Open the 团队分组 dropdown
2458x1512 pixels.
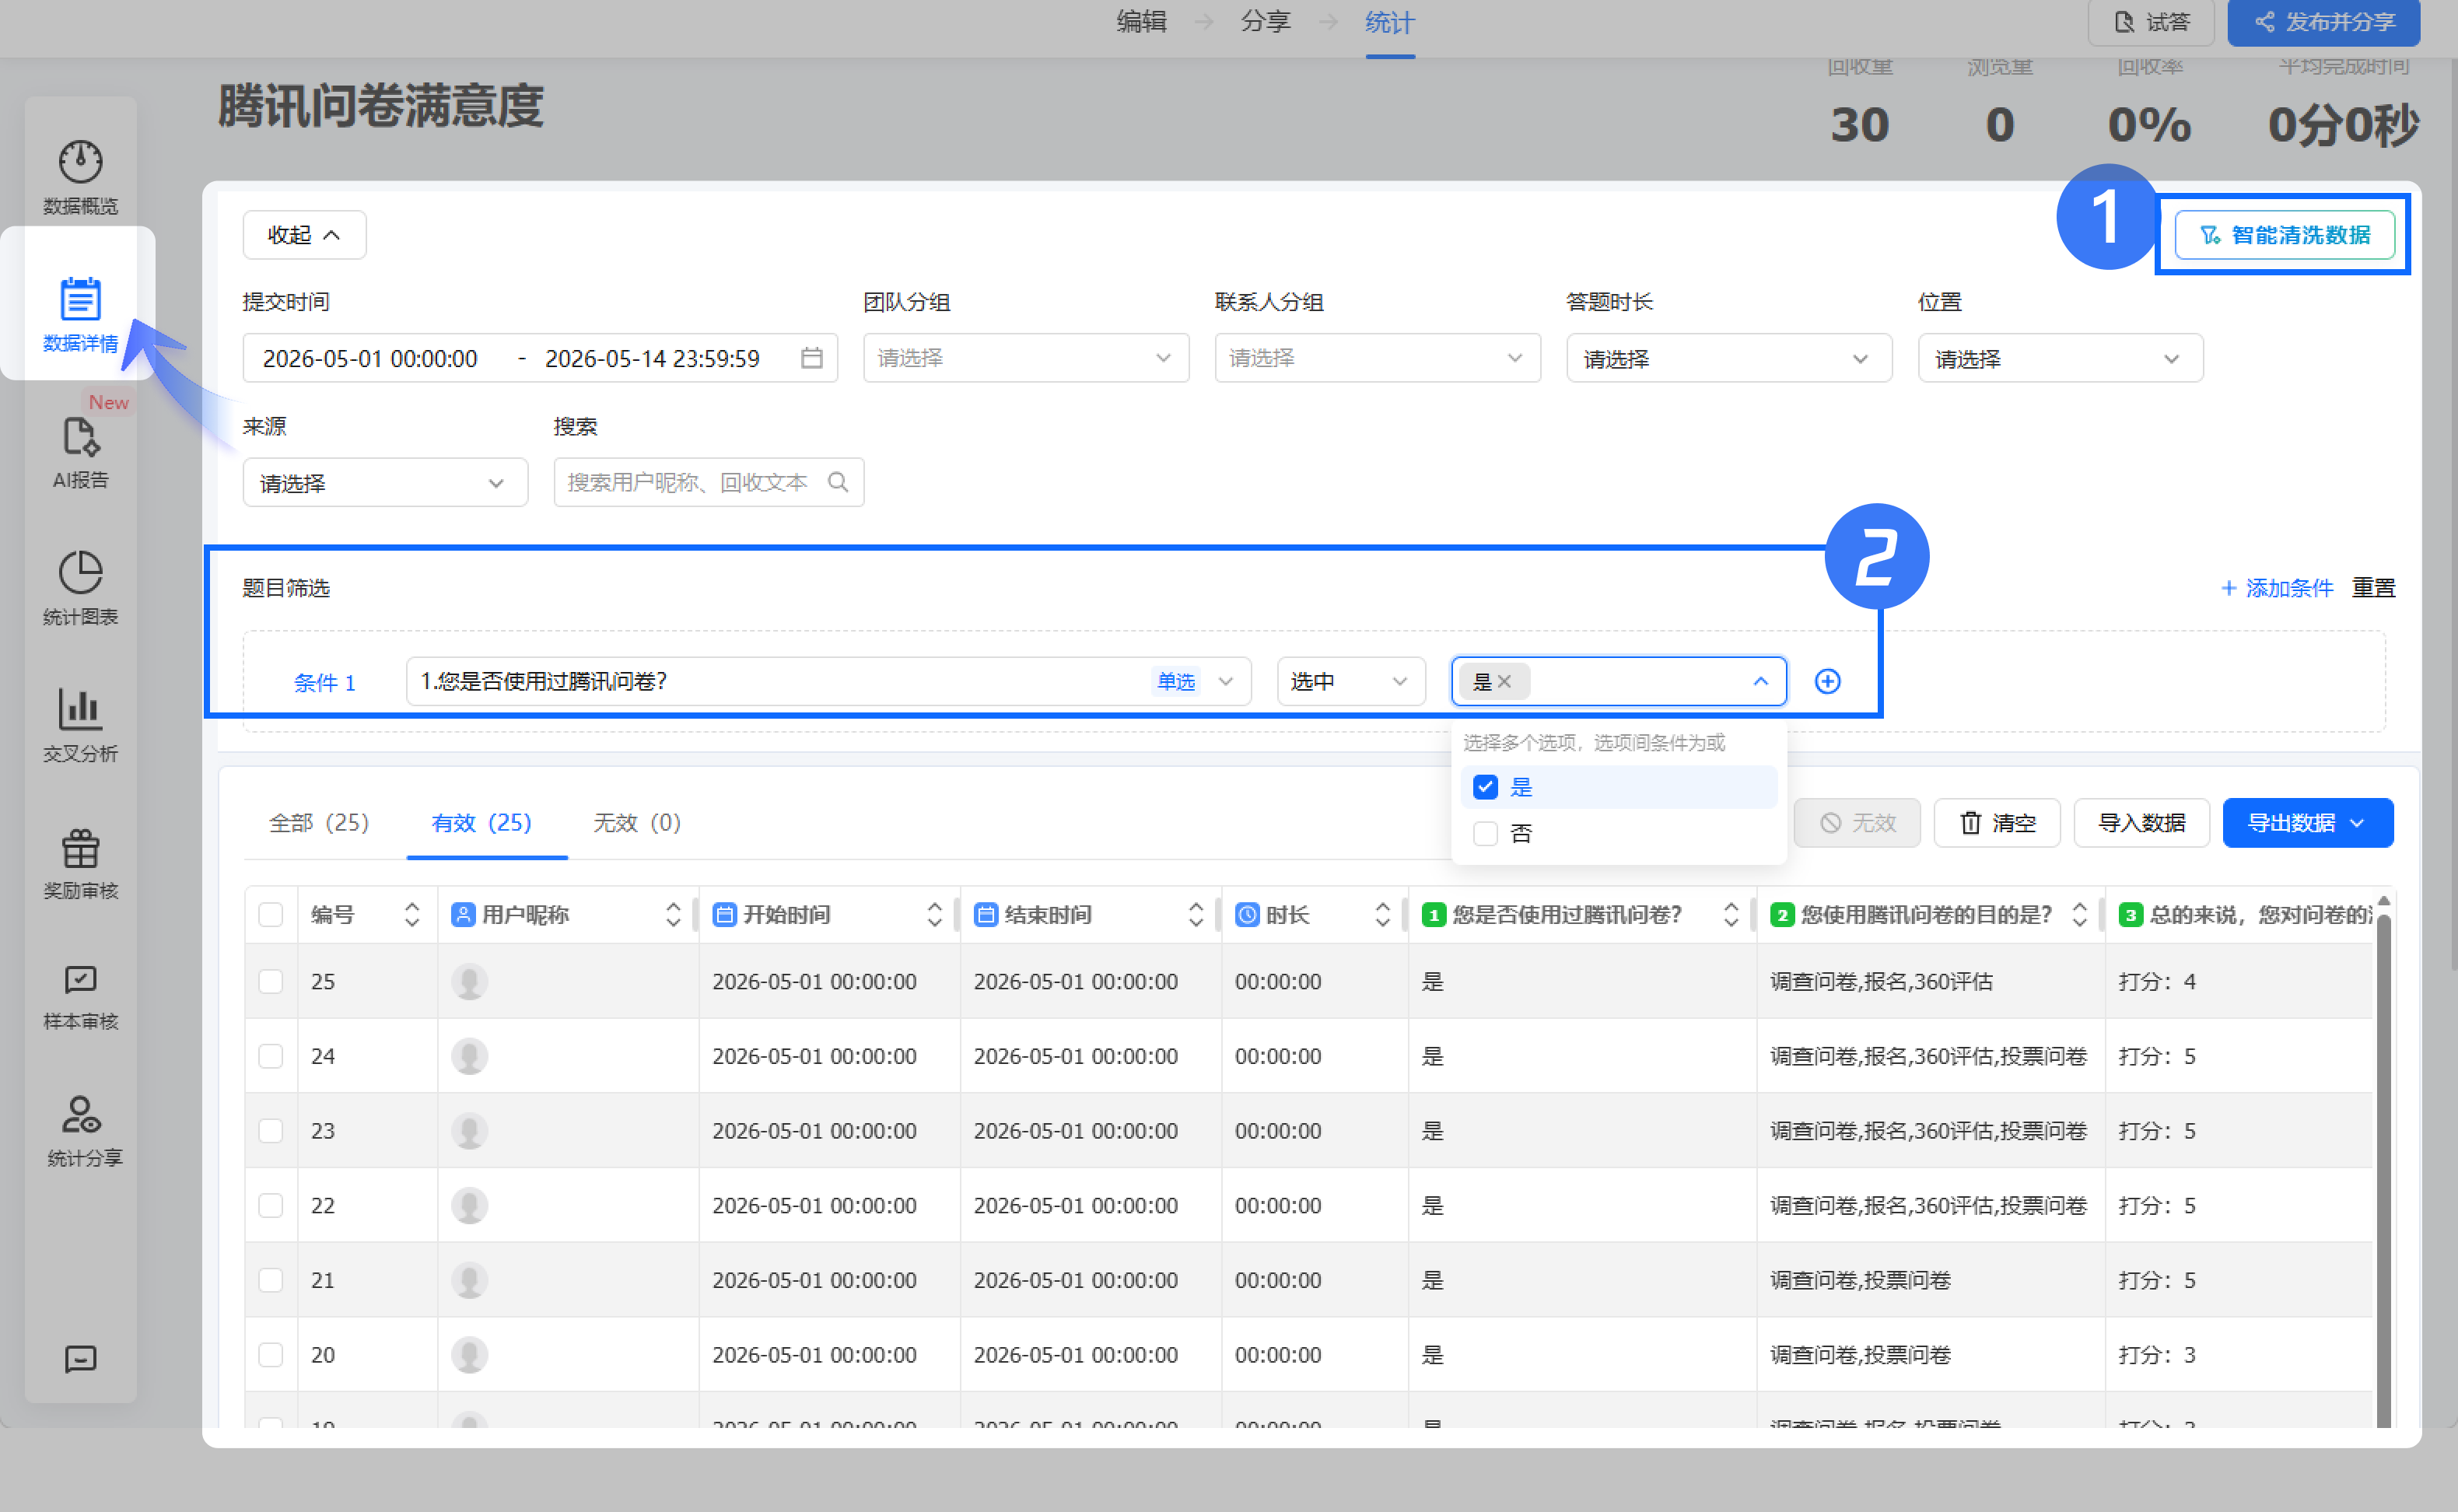(1026, 358)
